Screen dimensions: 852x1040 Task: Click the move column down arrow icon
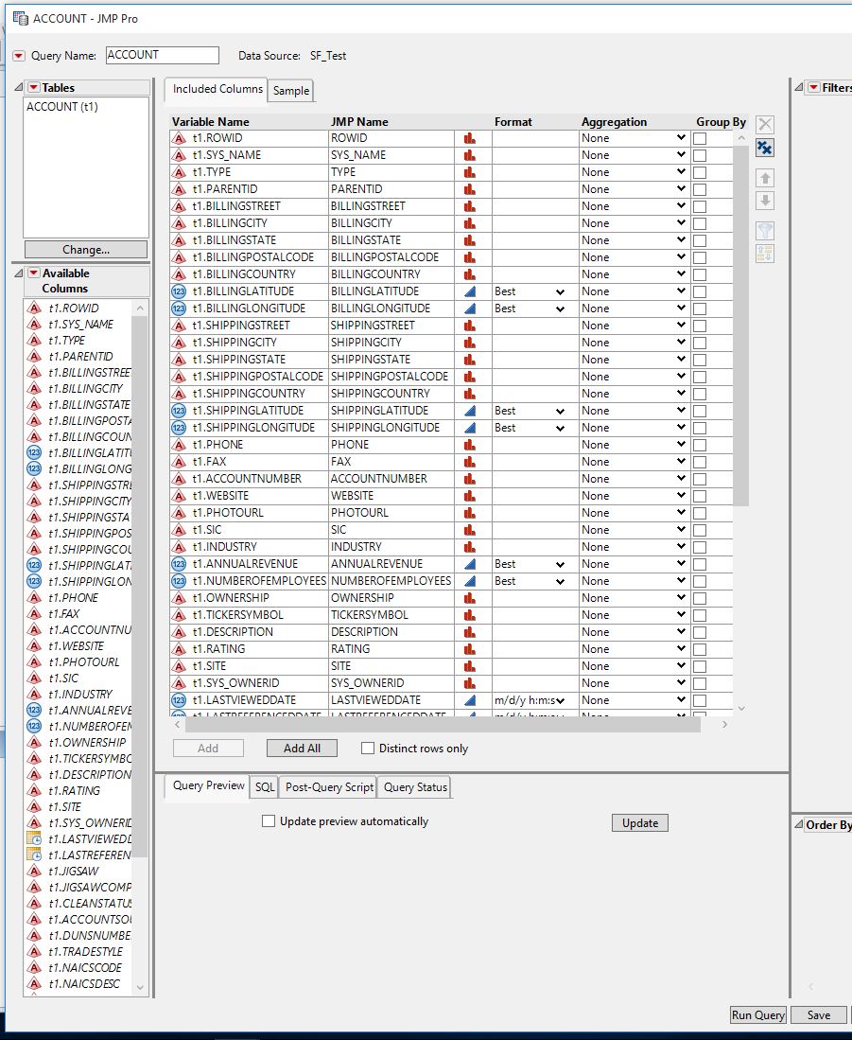tap(765, 201)
